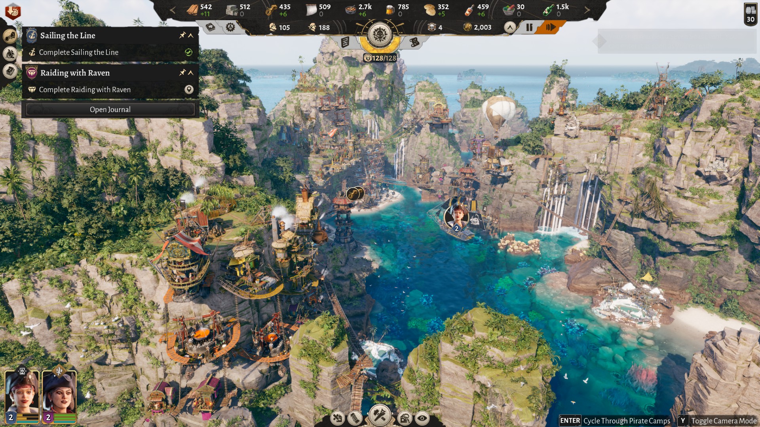This screenshot has height=427, width=760.
Task: Click the Sailing the Line anchor emblem
Action: click(x=32, y=35)
